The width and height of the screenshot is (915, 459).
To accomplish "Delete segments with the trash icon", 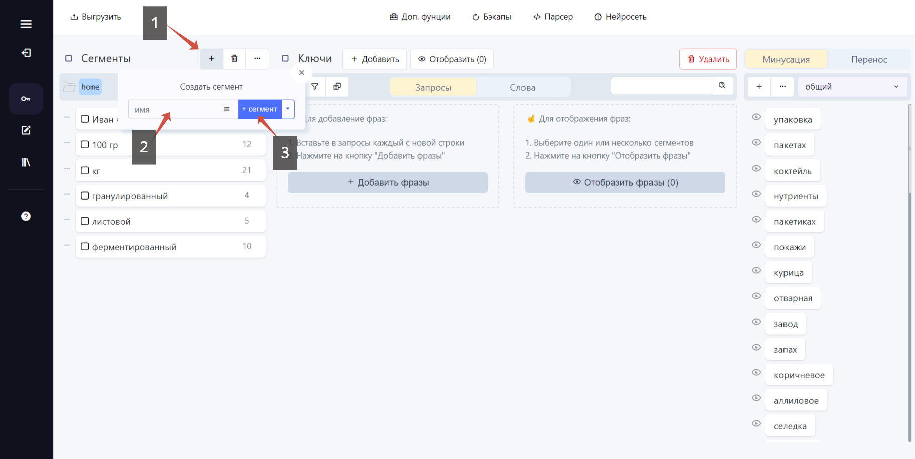I will click(x=234, y=59).
